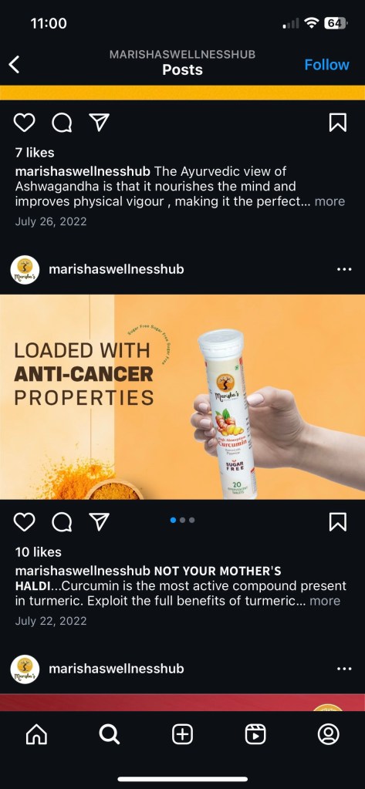Open marishaswellnesshub profile from curcumin post header

tap(117, 270)
